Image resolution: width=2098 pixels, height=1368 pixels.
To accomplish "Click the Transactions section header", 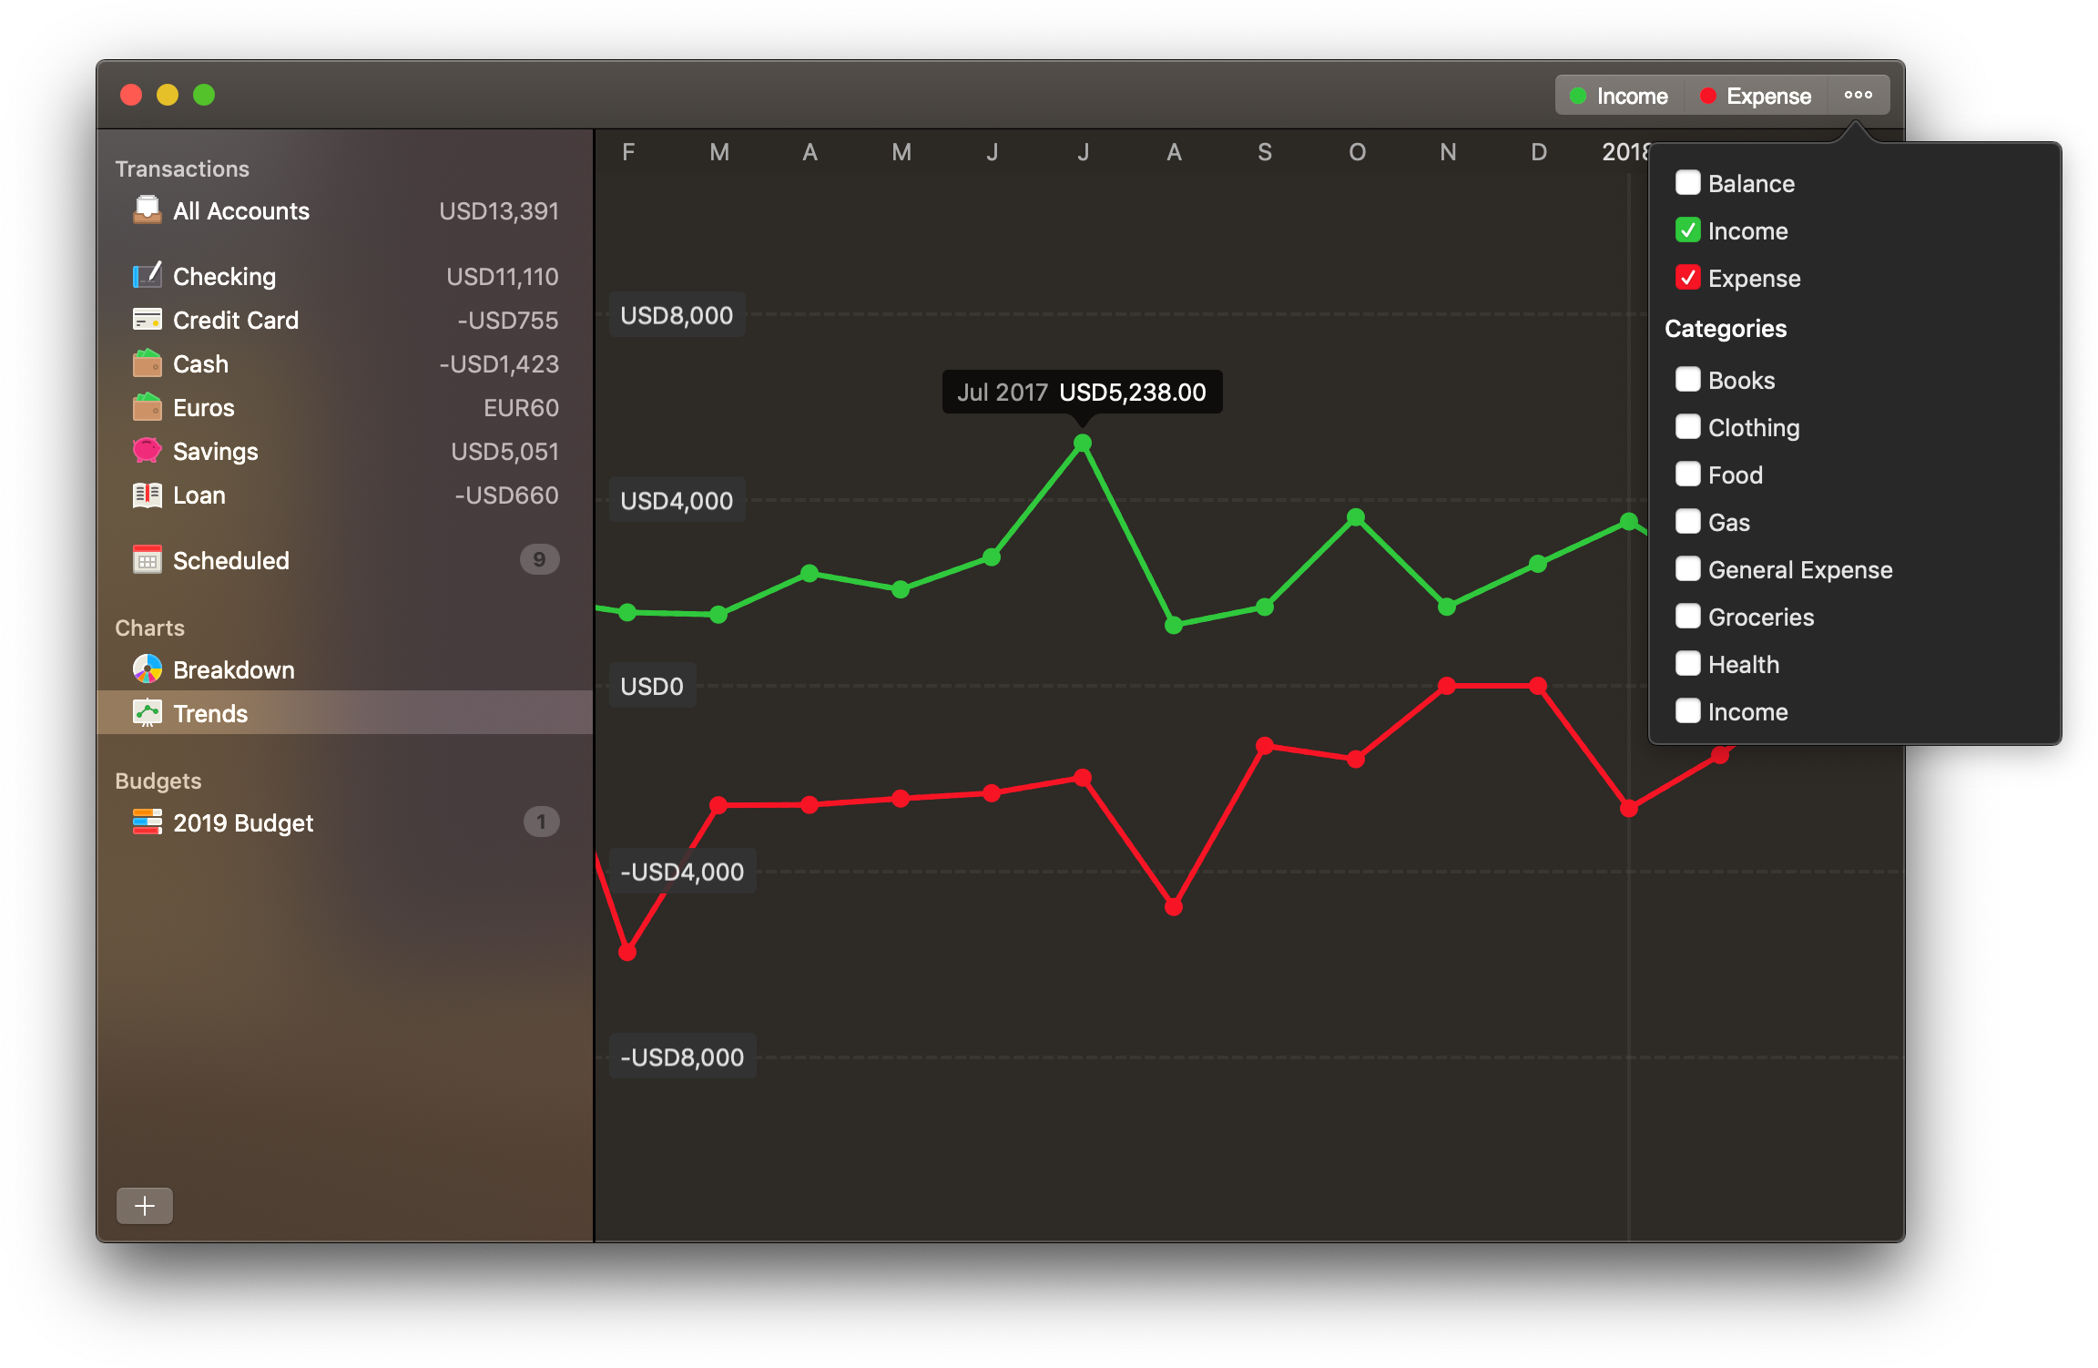I will click(182, 168).
